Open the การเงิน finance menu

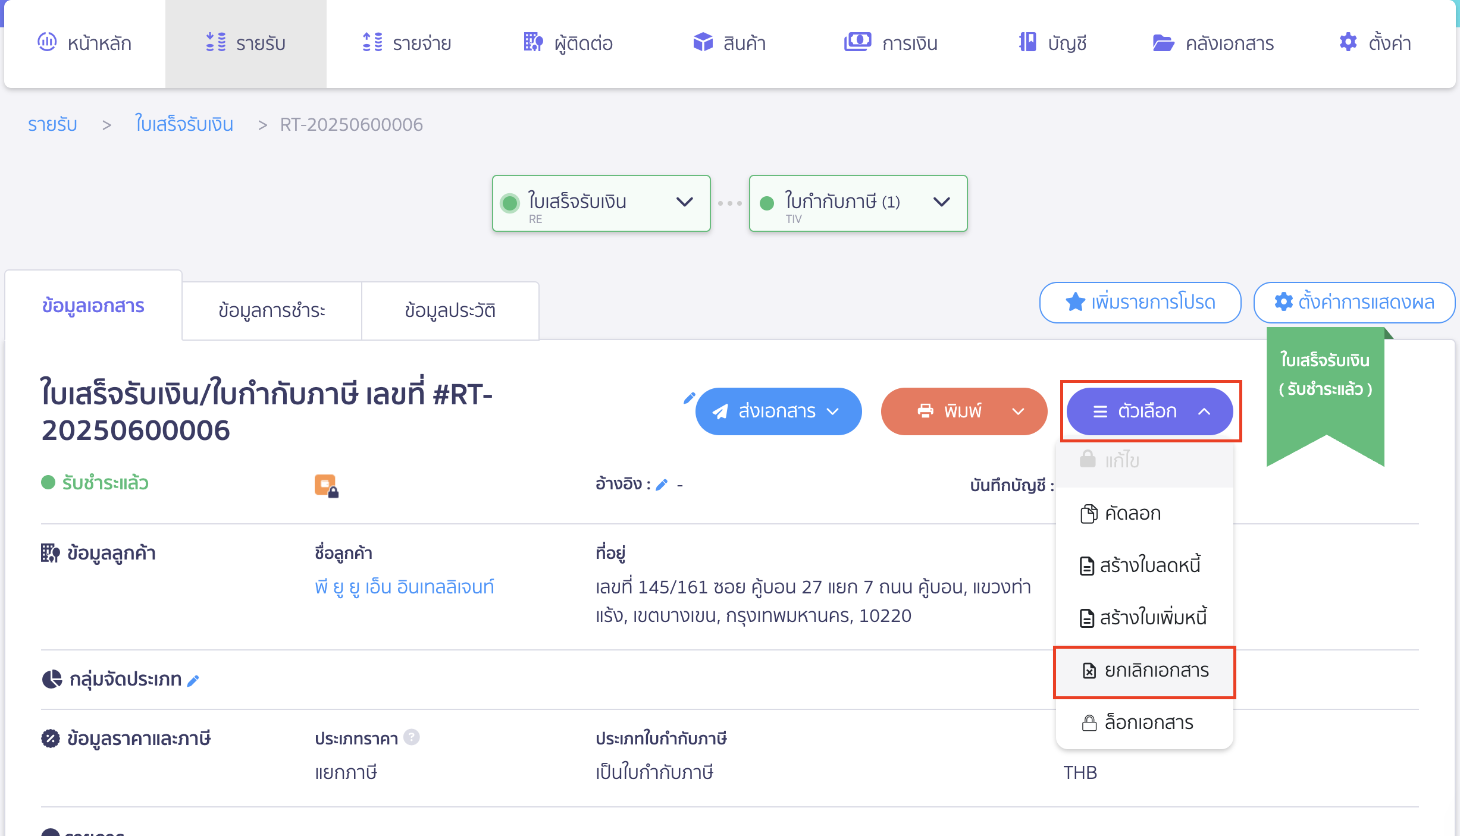click(891, 43)
